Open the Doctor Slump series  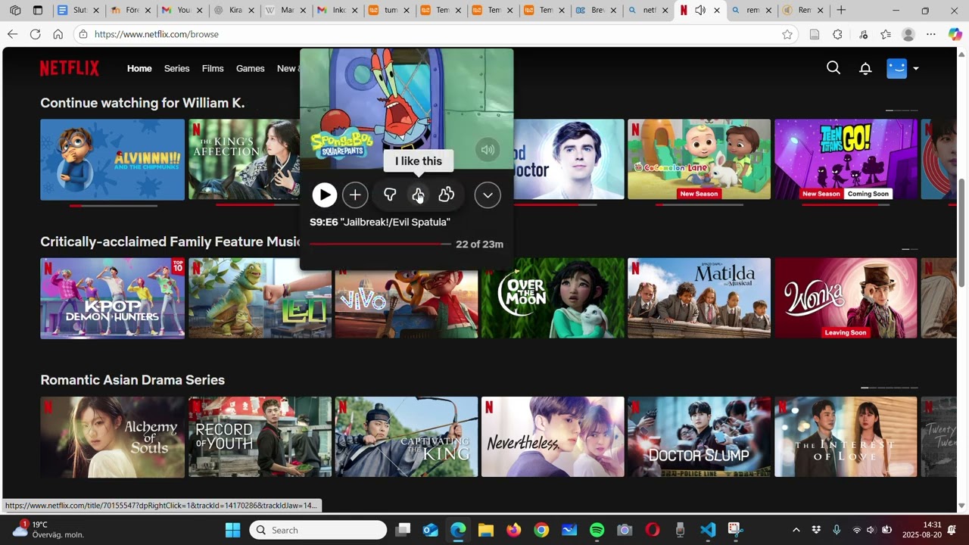tap(699, 437)
